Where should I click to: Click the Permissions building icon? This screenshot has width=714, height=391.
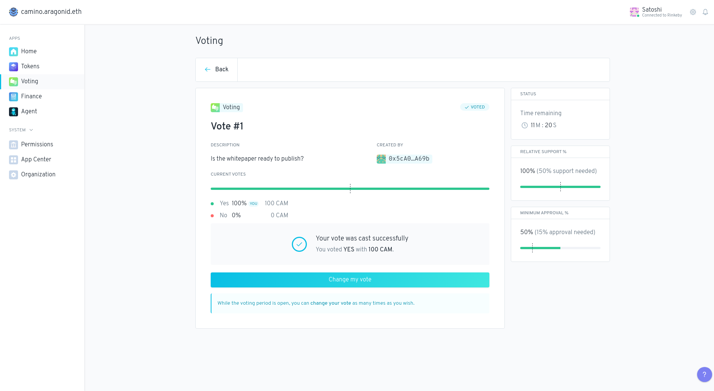pos(14,144)
